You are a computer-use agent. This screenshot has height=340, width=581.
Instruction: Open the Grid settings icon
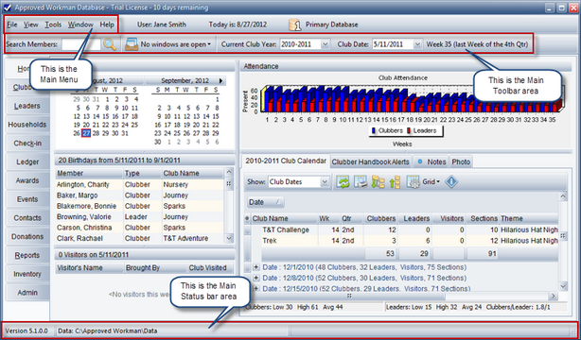tap(414, 182)
